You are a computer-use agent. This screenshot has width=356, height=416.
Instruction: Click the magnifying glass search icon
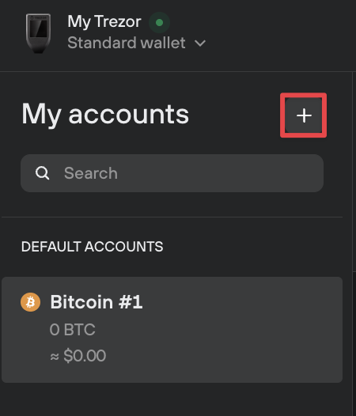[42, 173]
